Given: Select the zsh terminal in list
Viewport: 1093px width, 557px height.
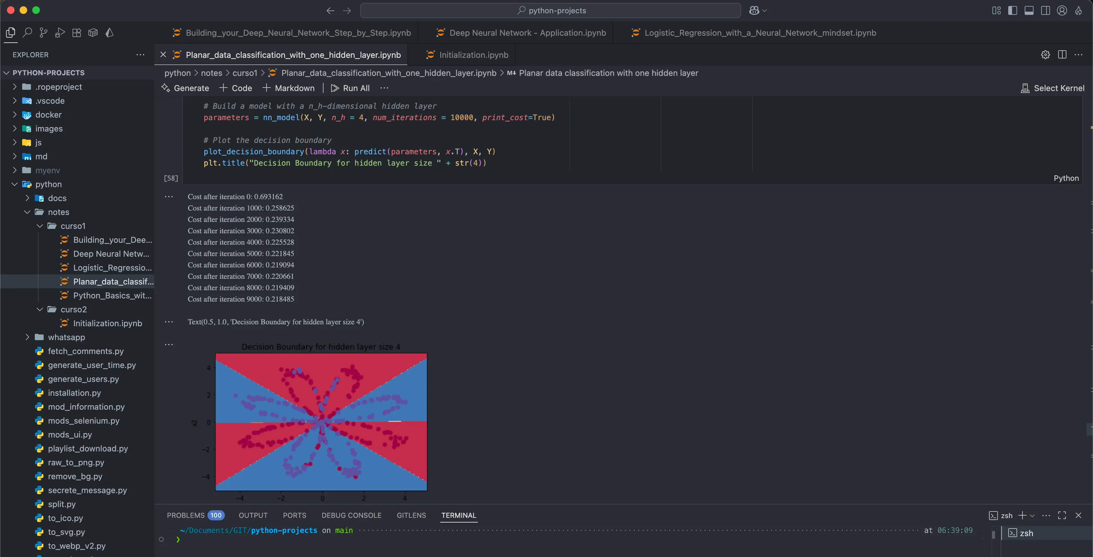Looking at the screenshot, I should coord(1047,533).
